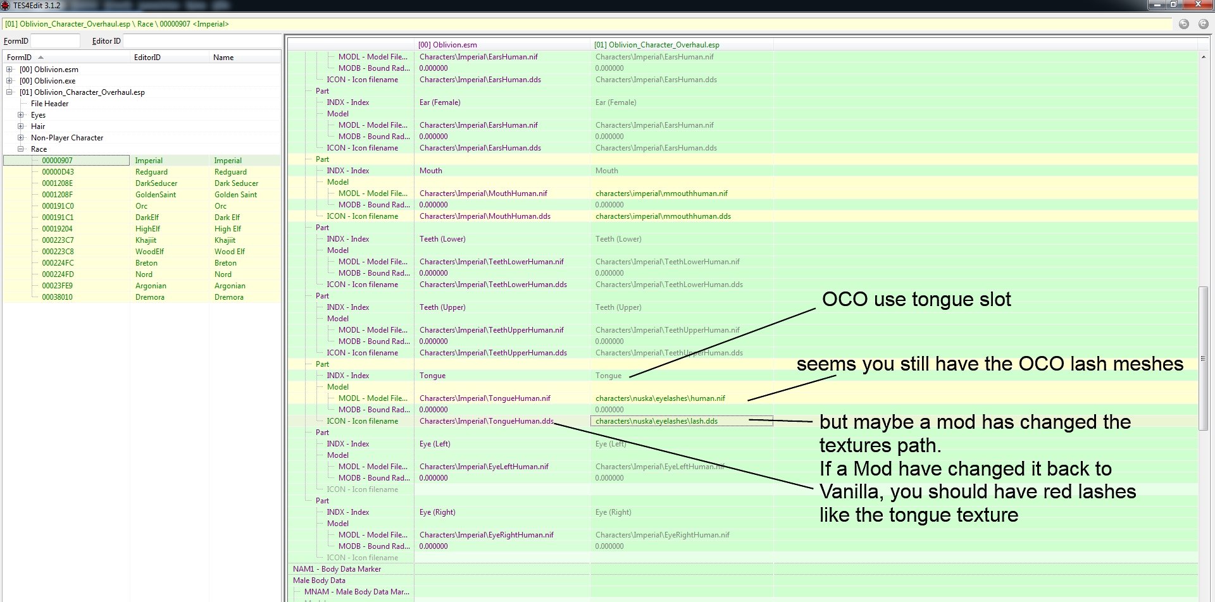Click Teeth (Lower) index value in Oblivion.esm

442,239
